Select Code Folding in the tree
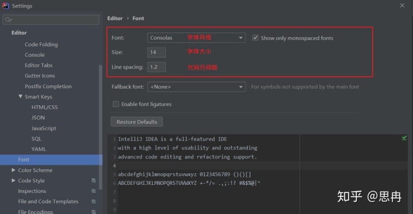This screenshot has height=214, width=413. (41, 45)
